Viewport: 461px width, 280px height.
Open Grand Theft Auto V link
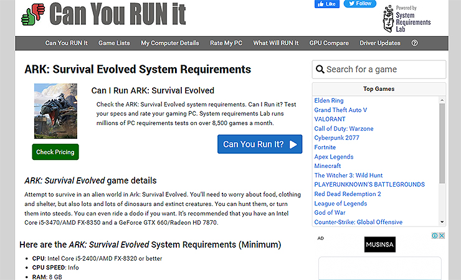[341, 110]
